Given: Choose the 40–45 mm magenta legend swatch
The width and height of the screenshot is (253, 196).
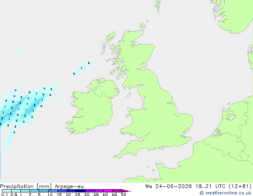Looking at the screenshot, I should [108, 191].
